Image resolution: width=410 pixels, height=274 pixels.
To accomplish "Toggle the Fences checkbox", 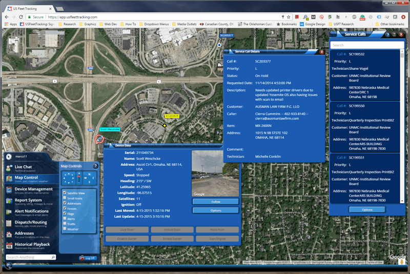I will pyautogui.click(x=65, y=208).
